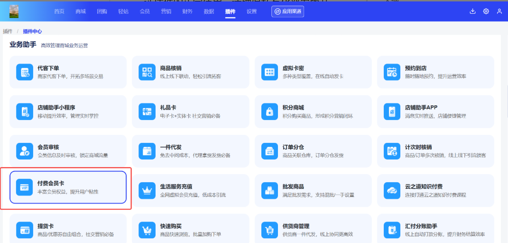508x243 pixels.
Task: Open the 积分商城 lock bag icon
Action: pyautogui.click(x=269, y=112)
